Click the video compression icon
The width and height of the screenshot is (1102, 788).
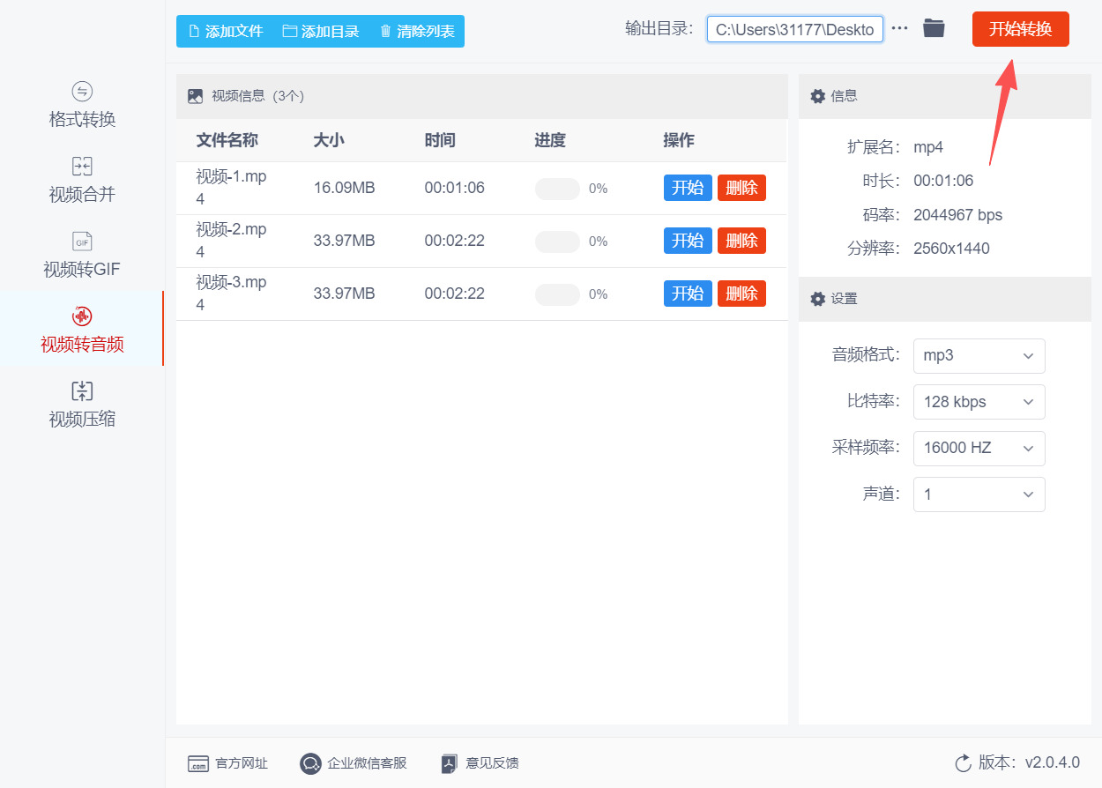coord(82,391)
